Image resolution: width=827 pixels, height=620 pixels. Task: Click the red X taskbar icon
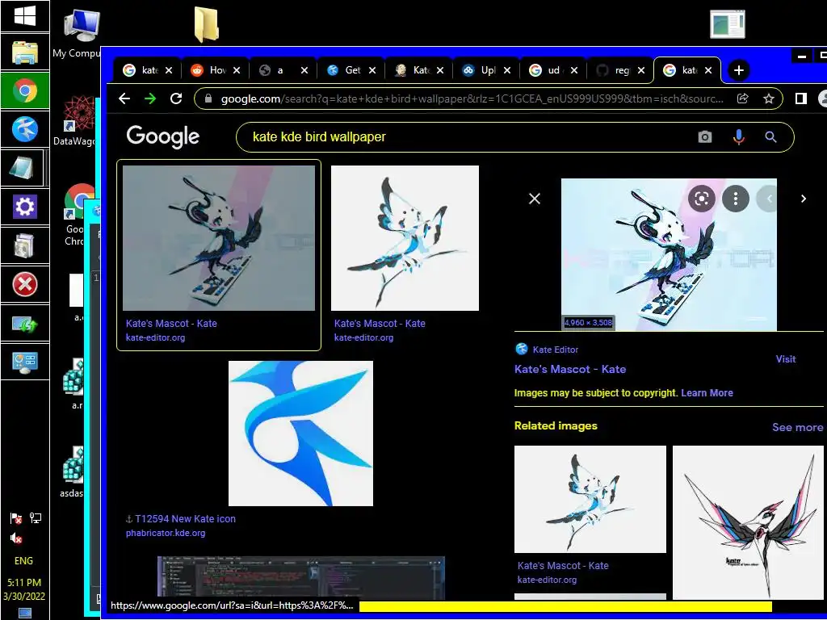pos(25,285)
